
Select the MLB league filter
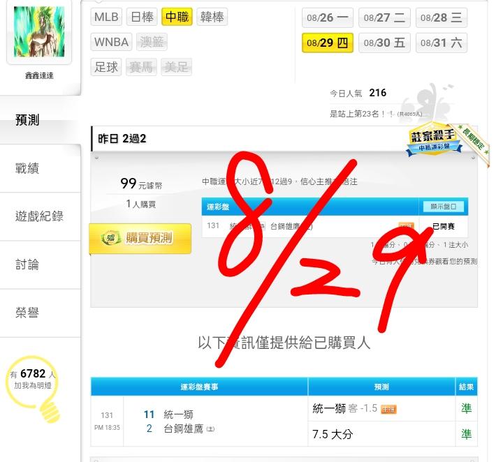click(106, 17)
